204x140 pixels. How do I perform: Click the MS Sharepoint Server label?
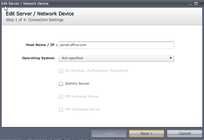[x=83, y=110]
